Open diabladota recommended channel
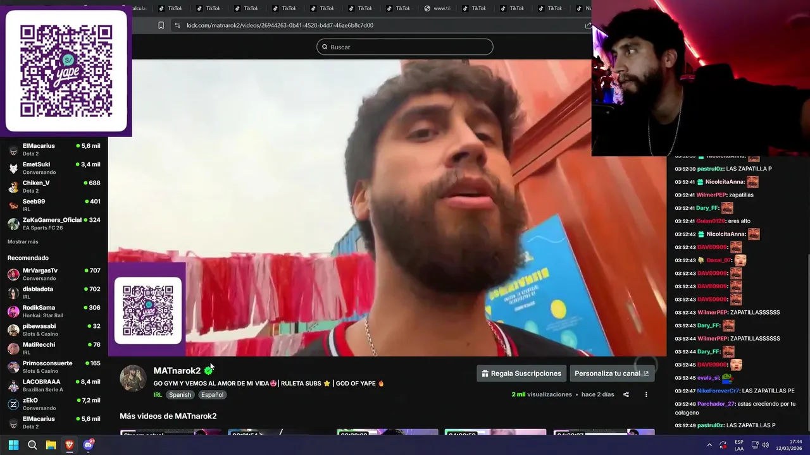 (54, 293)
